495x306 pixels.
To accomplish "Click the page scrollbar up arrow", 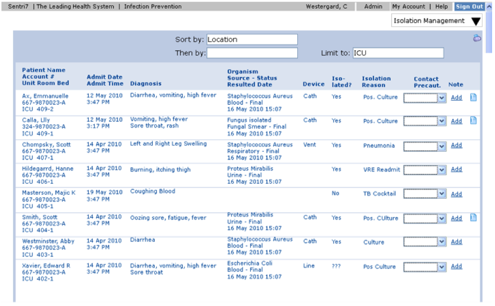I will click(489, 6).
